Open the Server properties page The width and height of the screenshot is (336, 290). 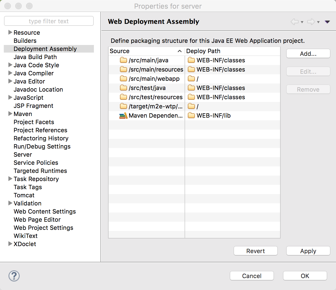tap(23, 154)
